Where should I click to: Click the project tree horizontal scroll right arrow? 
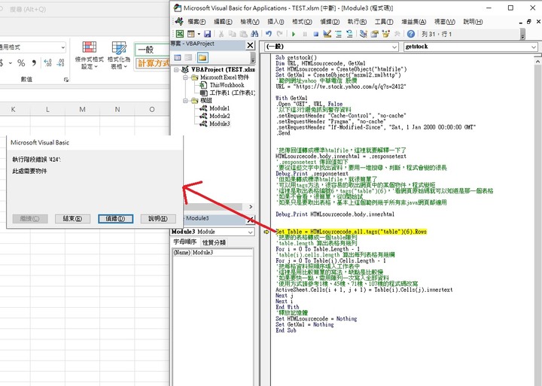(x=251, y=207)
